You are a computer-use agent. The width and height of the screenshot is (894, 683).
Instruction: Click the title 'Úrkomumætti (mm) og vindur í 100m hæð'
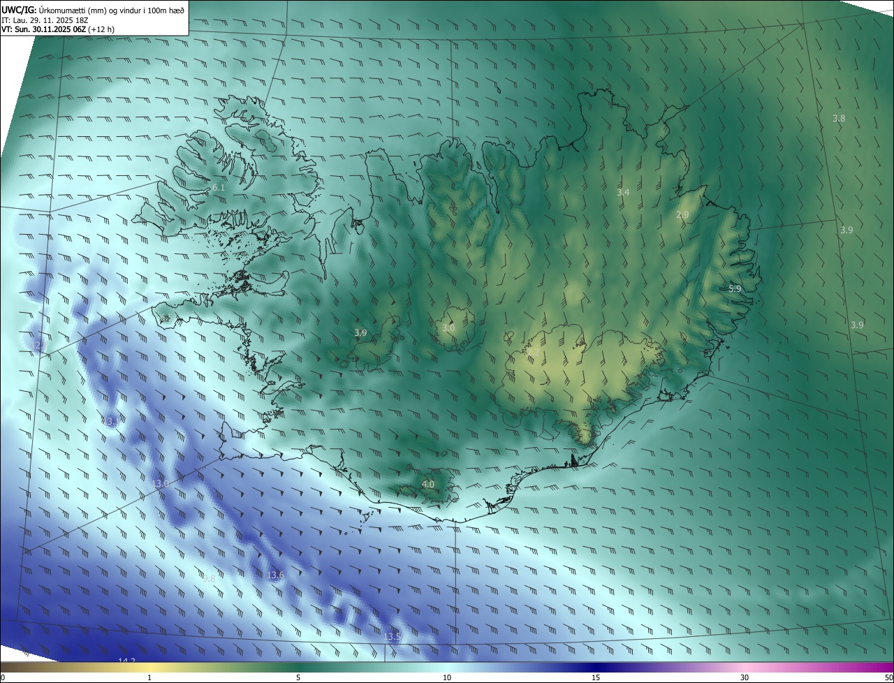tap(111, 10)
